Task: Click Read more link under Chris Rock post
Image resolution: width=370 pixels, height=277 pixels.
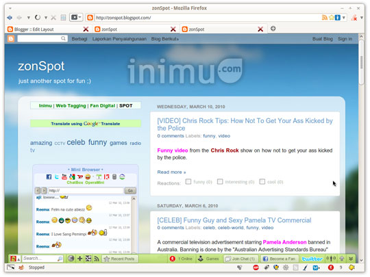Action: tap(171, 172)
